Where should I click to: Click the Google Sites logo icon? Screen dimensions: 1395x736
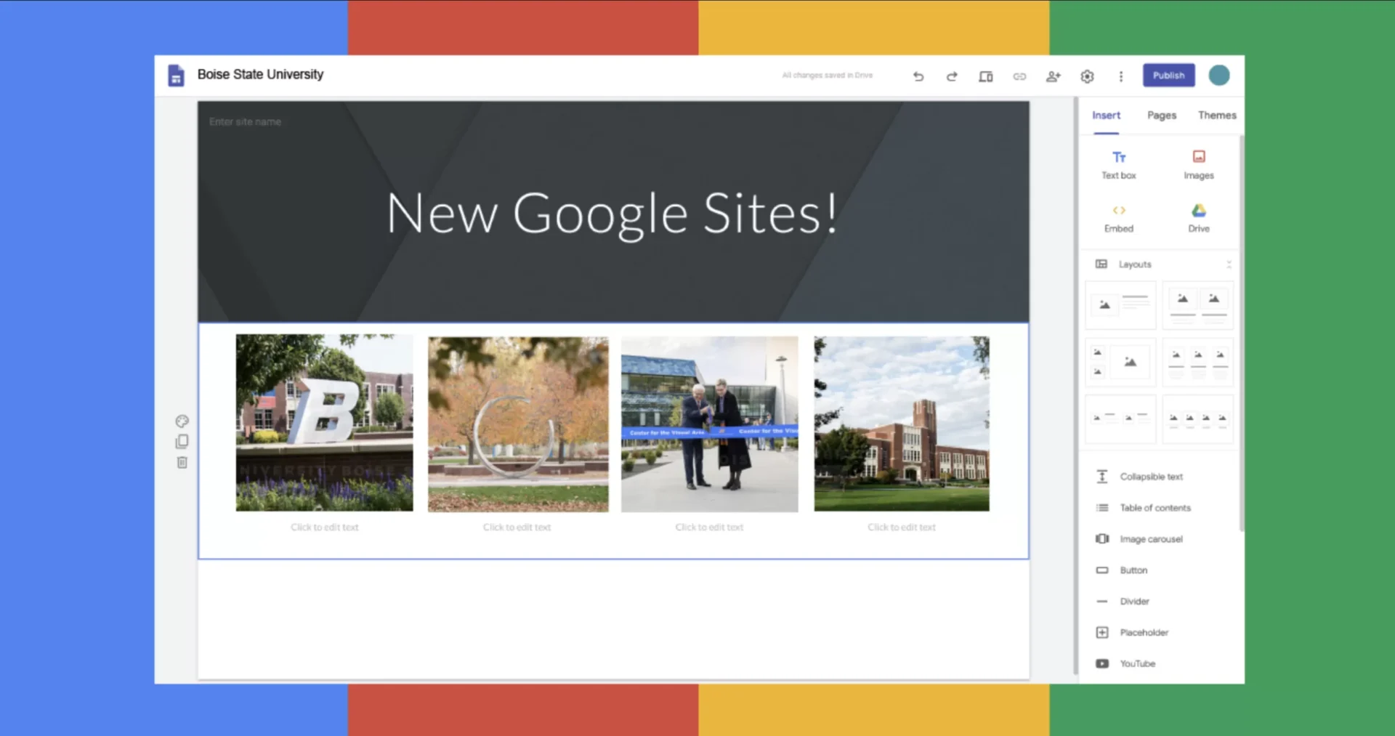(176, 75)
